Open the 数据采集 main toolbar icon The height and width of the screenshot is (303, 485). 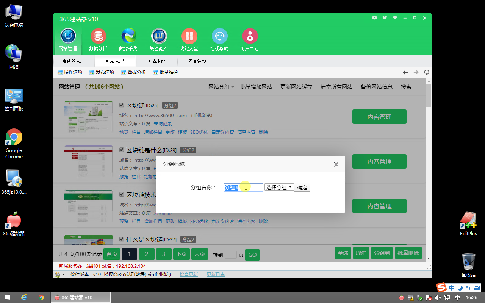pyautogui.click(x=128, y=40)
